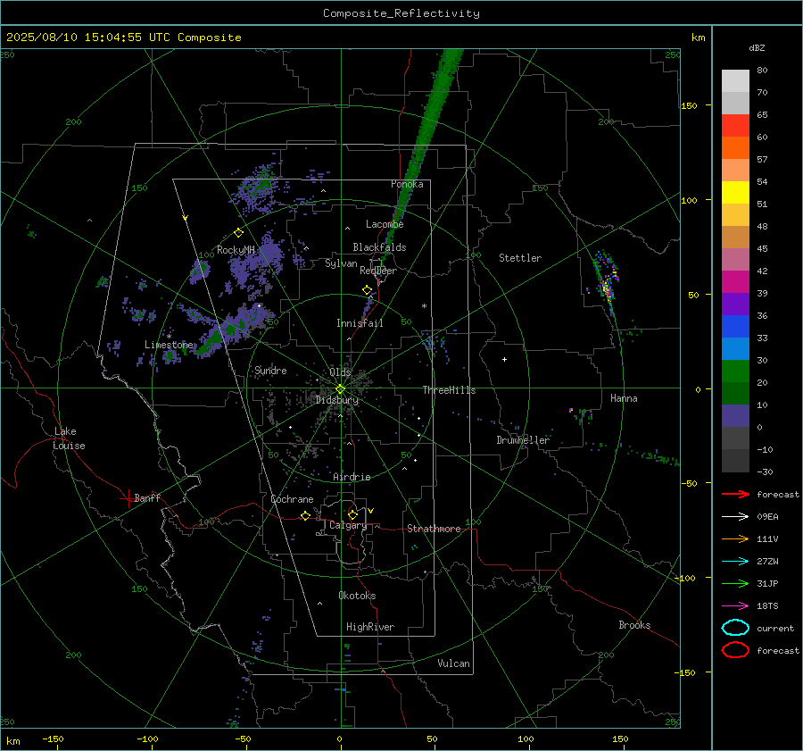Click the white plus marker northeast of ThreeHills
Viewport: 803px width, 751px height.
pyautogui.click(x=504, y=359)
